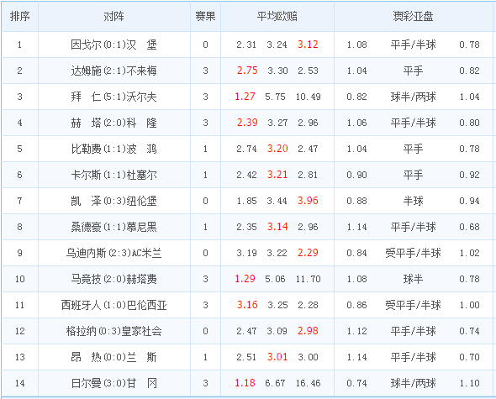496x399 pixels.
Task: Open the 乌迪内斯 vs AC米兰 match
Action: tap(113, 253)
